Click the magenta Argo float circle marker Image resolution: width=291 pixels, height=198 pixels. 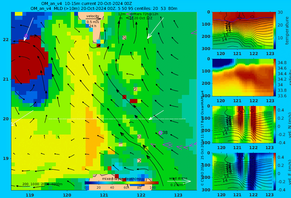click(26, 36)
